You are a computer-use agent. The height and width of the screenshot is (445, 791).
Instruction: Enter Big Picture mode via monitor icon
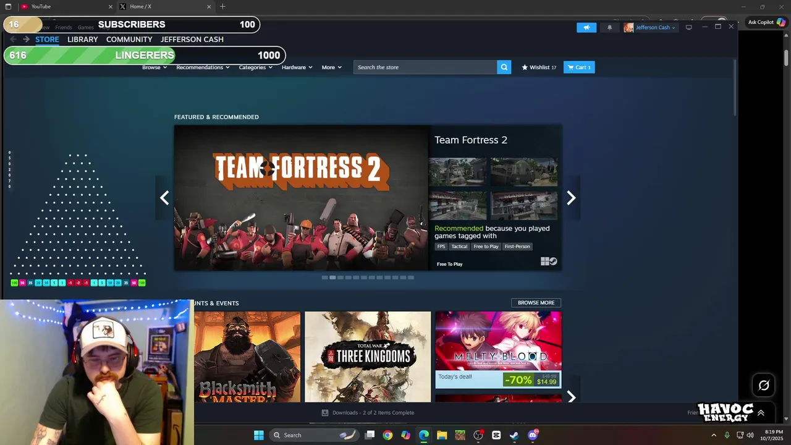pyautogui.click(x=689, y=27)
